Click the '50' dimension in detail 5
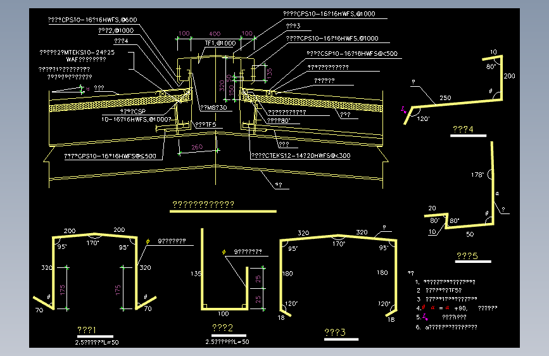This screenshot has width=549, height=356. pyautogui.click(x=470, y=234)
